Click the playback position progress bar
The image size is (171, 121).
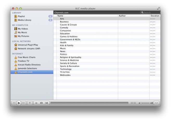pos(89,103)
